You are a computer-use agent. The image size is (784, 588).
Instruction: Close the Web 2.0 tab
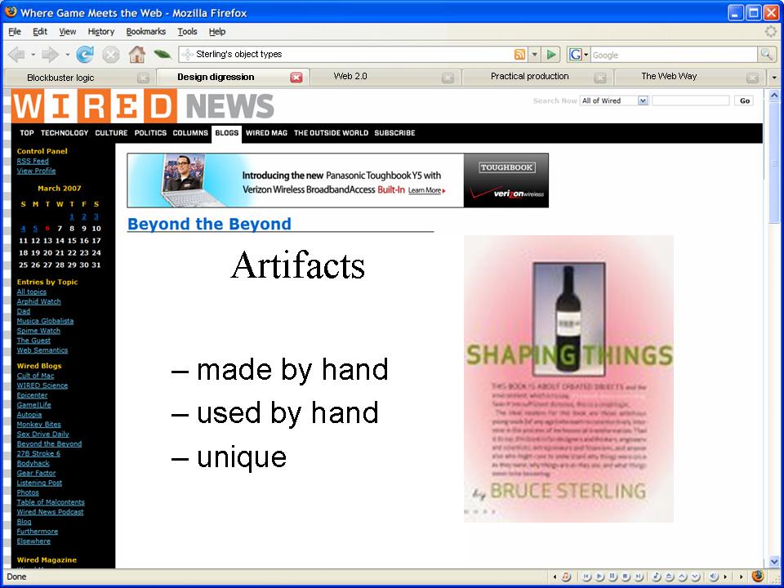(448, 78)
